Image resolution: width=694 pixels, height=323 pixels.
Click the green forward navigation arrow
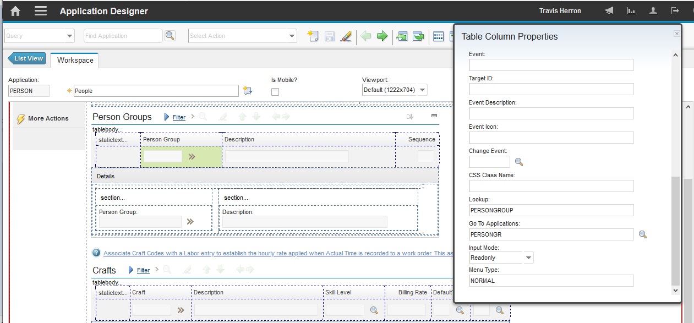383,36
